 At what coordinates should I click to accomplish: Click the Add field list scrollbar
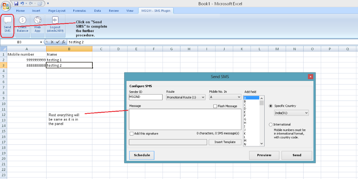262,121
